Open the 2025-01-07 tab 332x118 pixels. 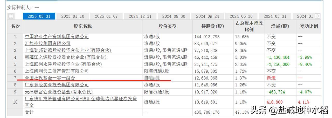[x=106, y=16]
